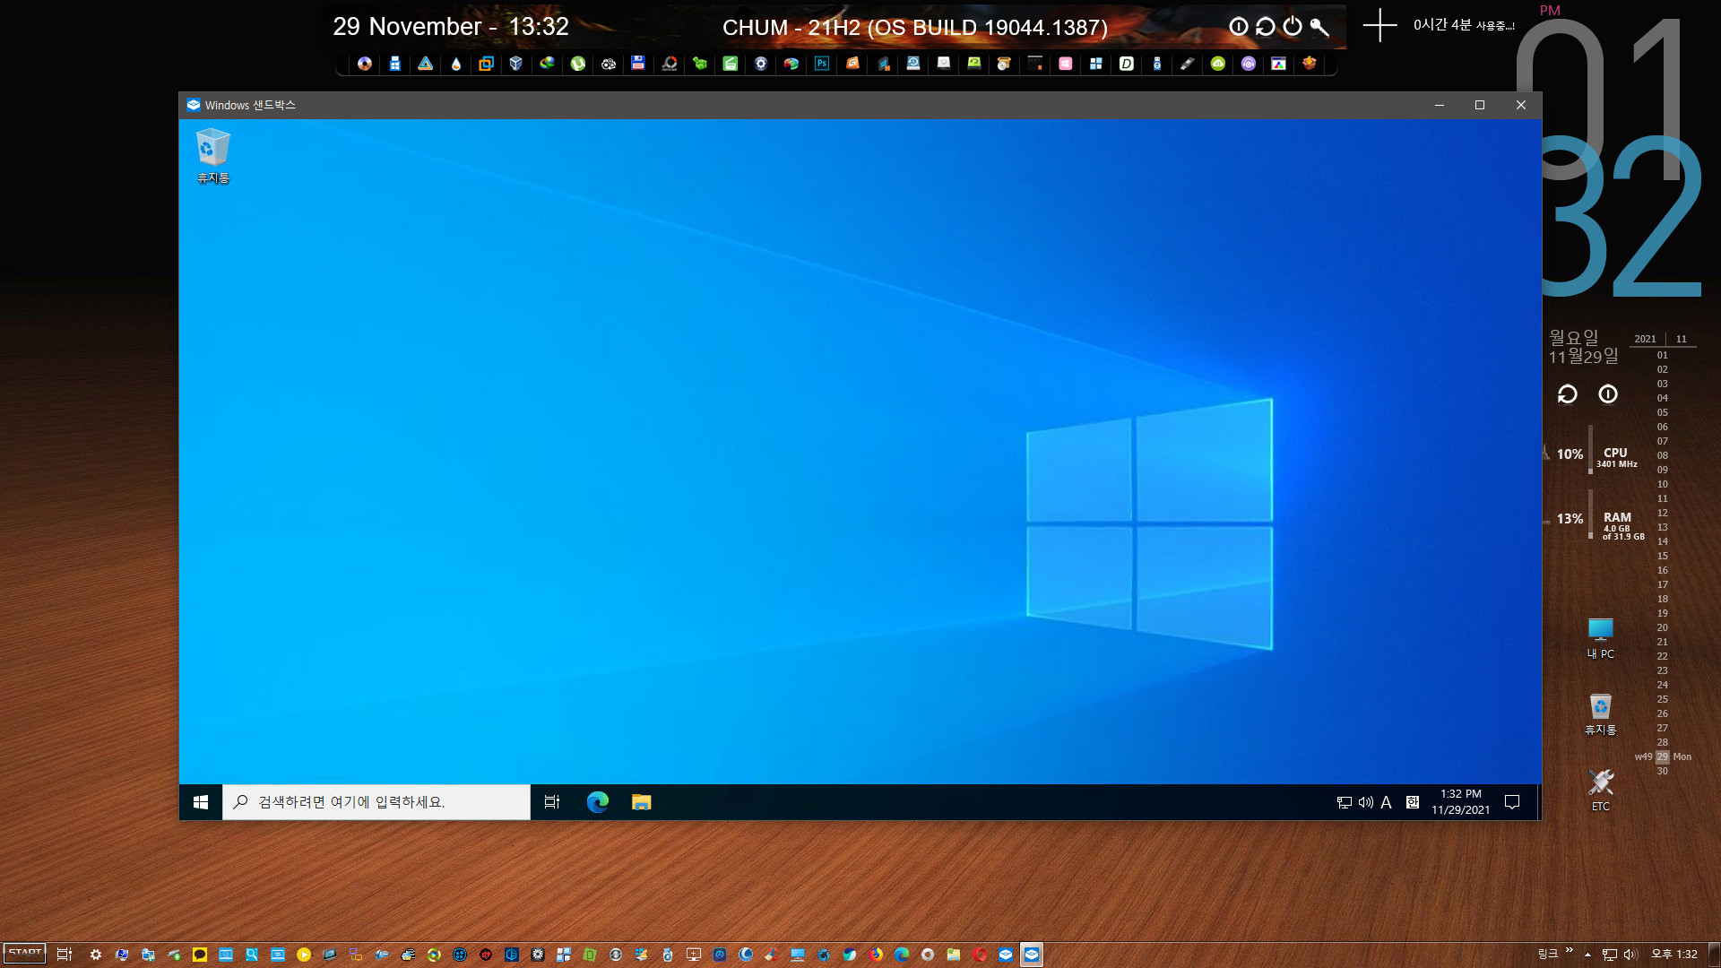Open host network tray icon
This screenshot has height=968, width=1721.
click(1610, 955)
